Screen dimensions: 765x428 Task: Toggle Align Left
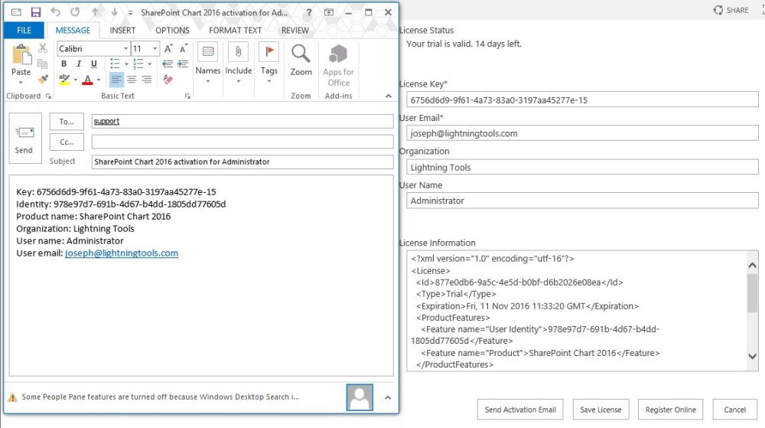coord(116,79)
